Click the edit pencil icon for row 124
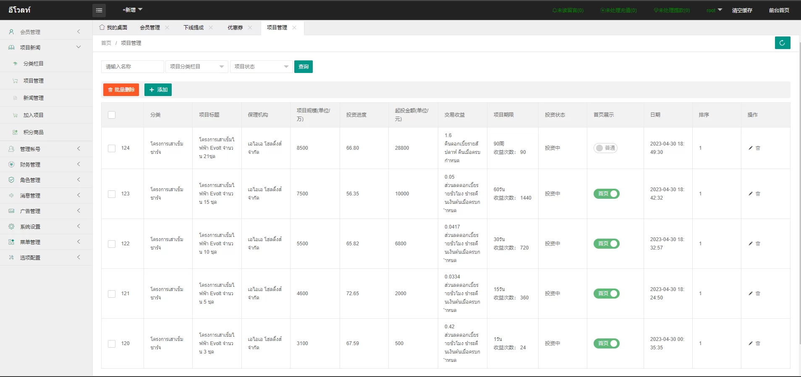This screenshot has width=801, height=377. click(750, 148)
